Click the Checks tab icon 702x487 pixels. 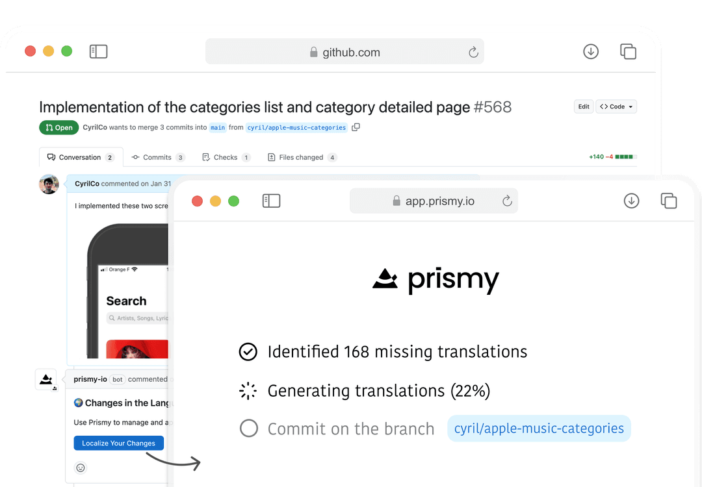[x=207, y=157]
